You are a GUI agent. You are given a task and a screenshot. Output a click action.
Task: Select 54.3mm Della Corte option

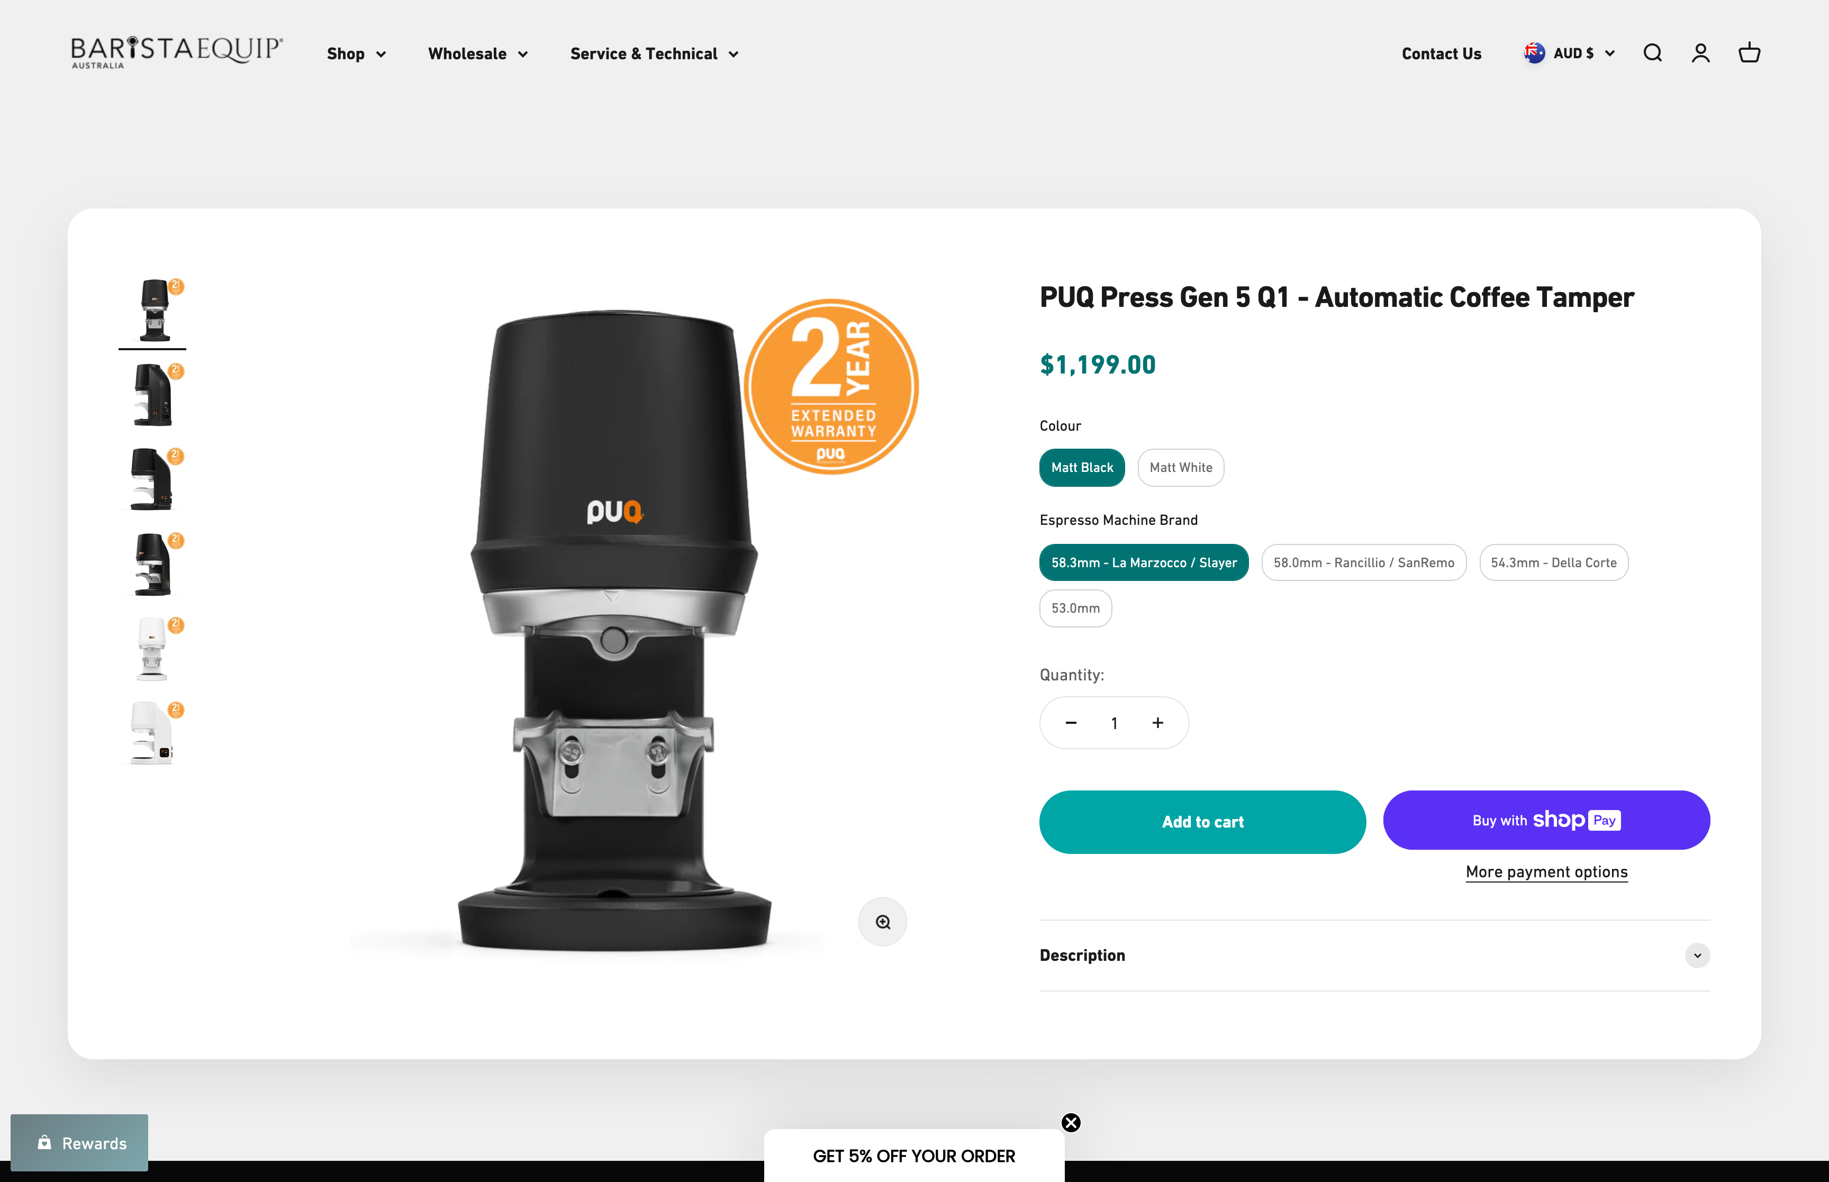coord(1553,562)
